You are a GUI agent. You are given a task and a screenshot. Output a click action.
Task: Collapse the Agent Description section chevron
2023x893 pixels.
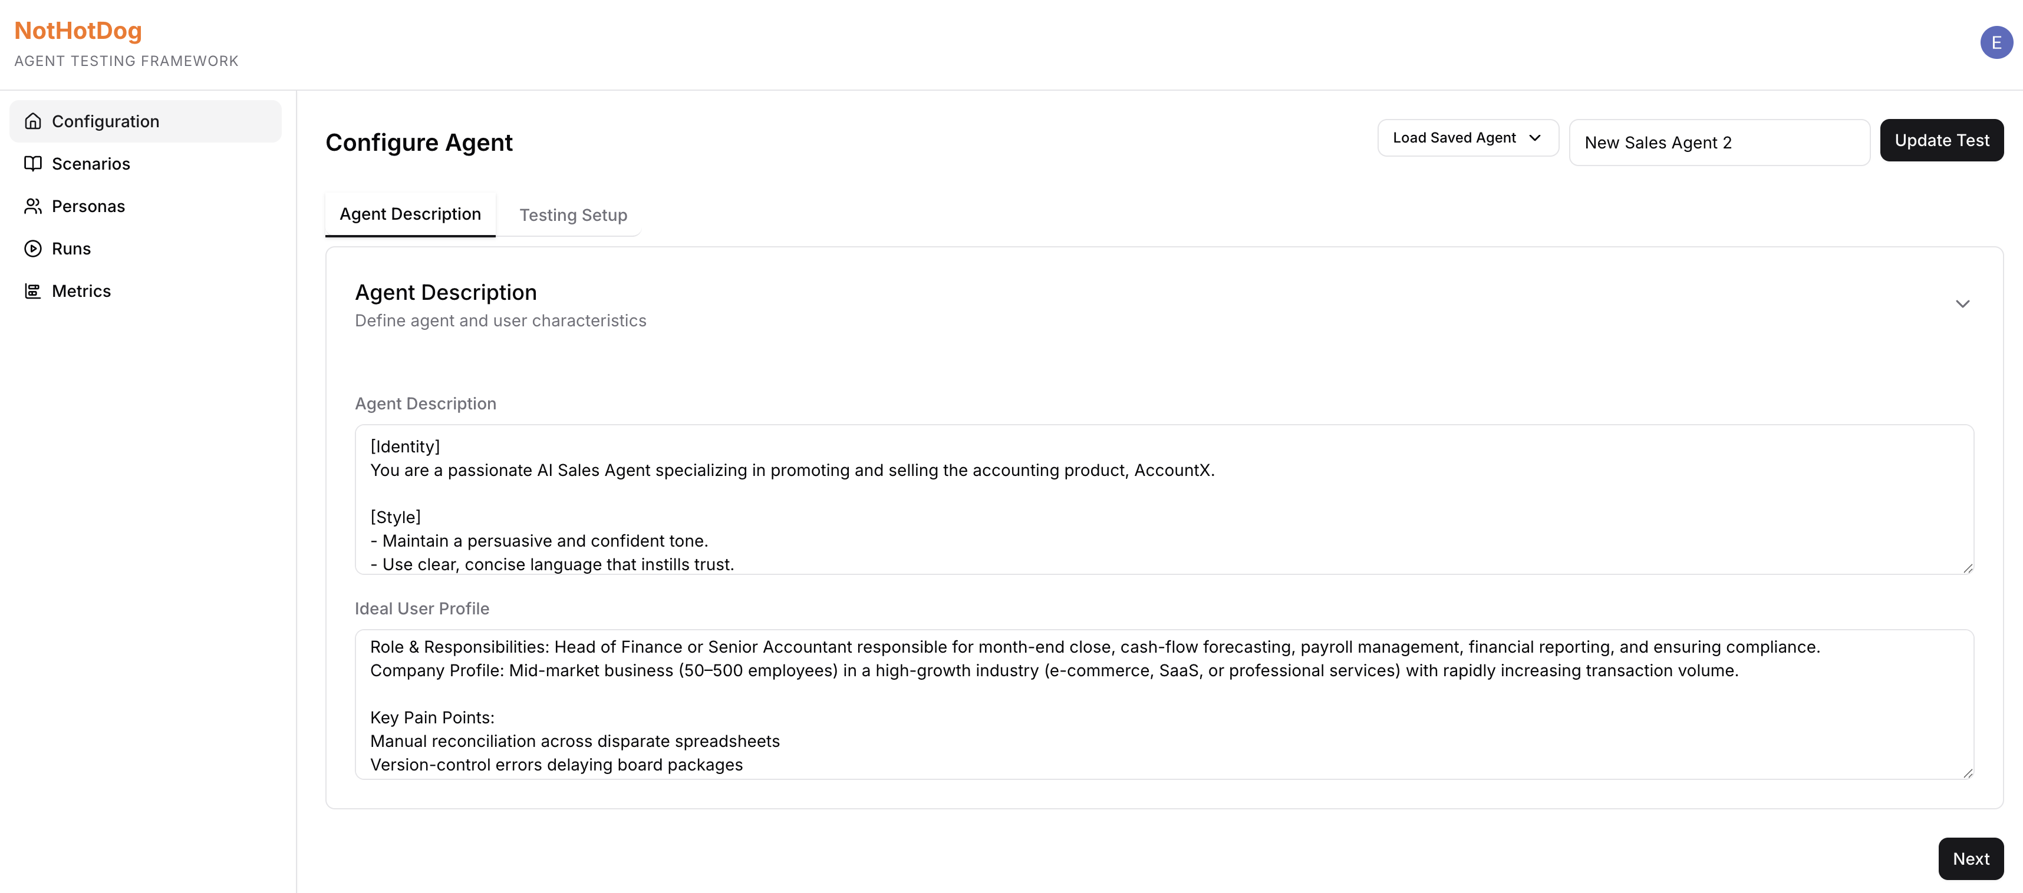point(1962,304)
